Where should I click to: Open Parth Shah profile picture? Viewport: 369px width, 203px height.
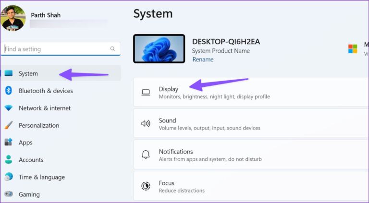[13, 18]
